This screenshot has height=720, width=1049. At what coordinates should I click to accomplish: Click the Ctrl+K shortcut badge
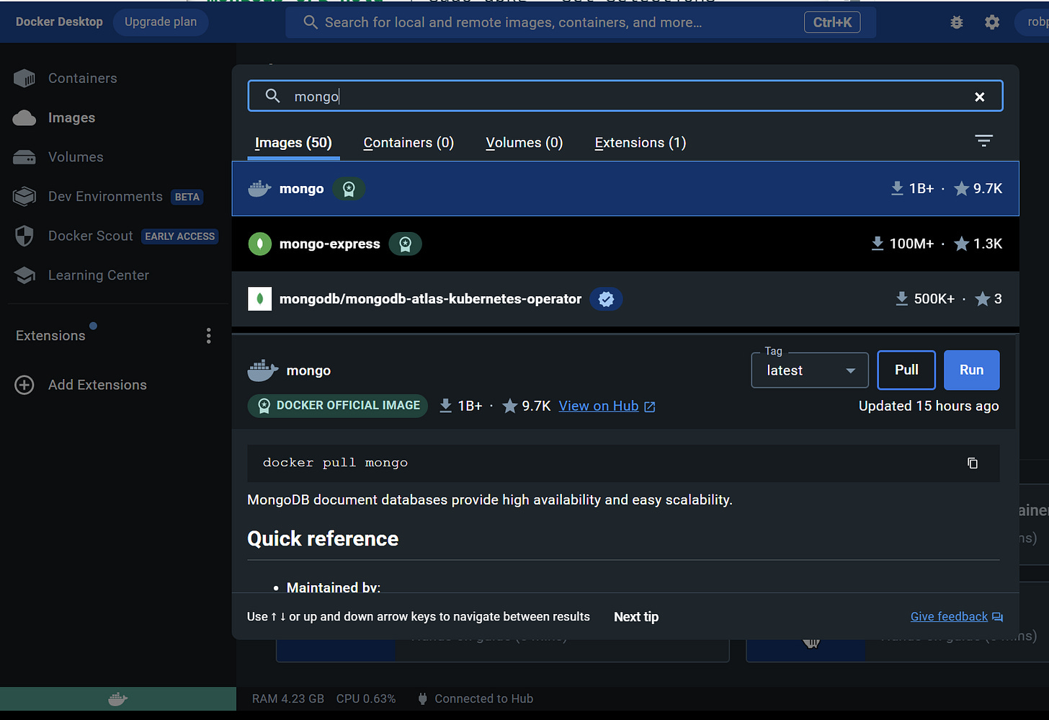832,22
